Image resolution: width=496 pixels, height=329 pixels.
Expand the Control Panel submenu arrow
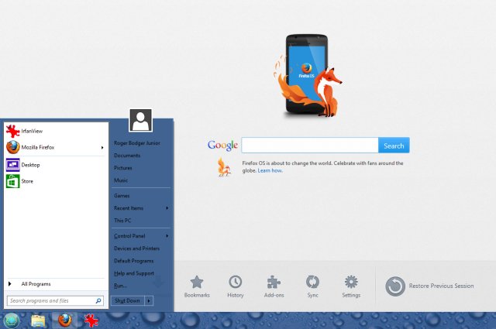(x=167, y=236)
